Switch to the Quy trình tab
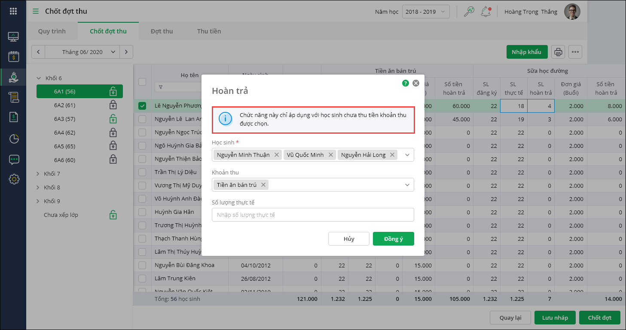Viewport: 626px width, 330px height. click(x=52, y=31)
